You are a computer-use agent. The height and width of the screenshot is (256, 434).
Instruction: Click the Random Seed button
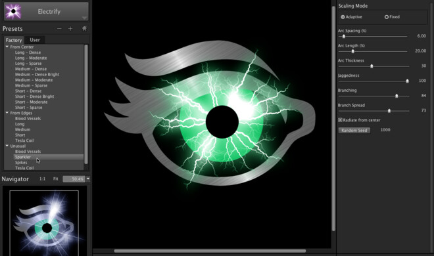(x=354, y=131)
